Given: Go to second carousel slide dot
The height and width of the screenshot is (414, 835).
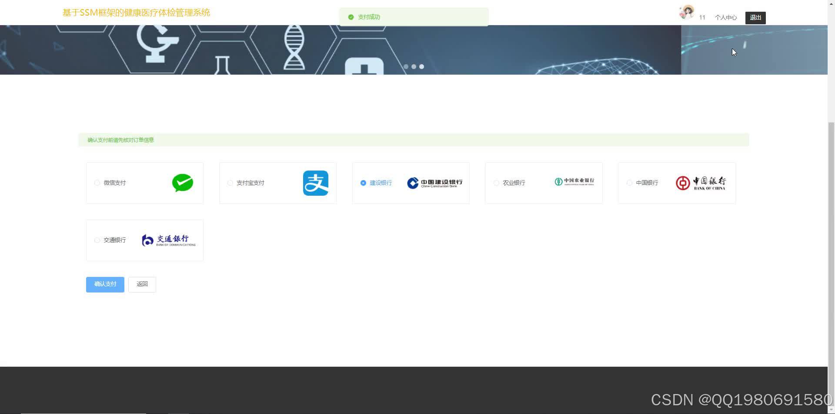Looking at the screenshot, I should click(414, 66).
